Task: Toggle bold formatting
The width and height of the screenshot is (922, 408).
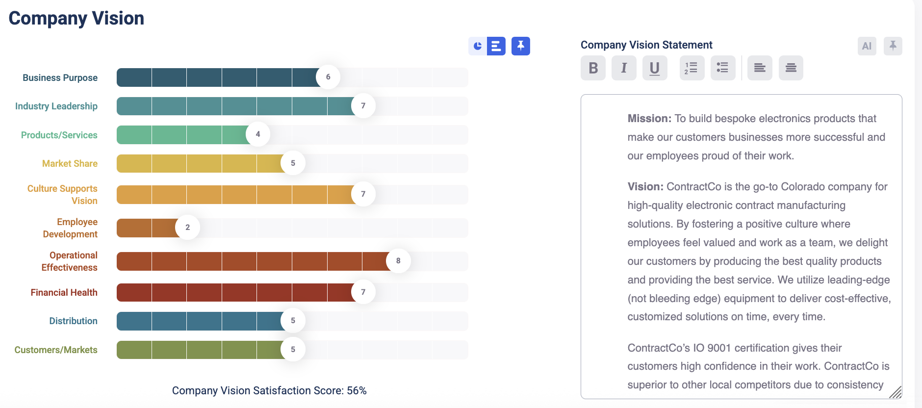Action: [593, 68]
